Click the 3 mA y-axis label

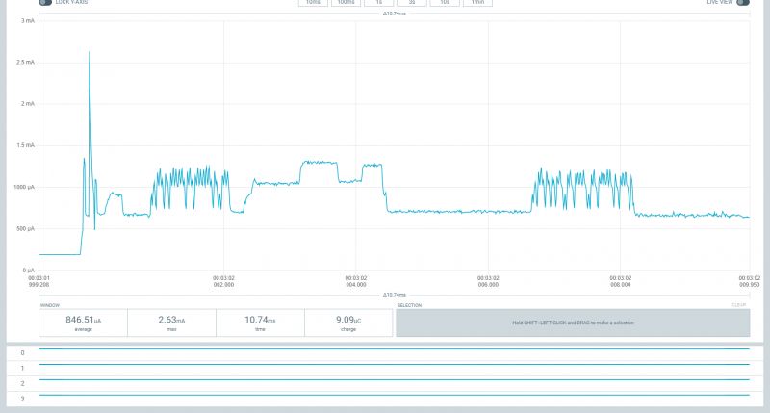28,20
